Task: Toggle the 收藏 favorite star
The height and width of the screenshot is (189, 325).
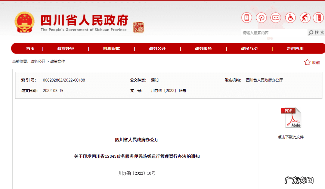Action: [307, 62]
